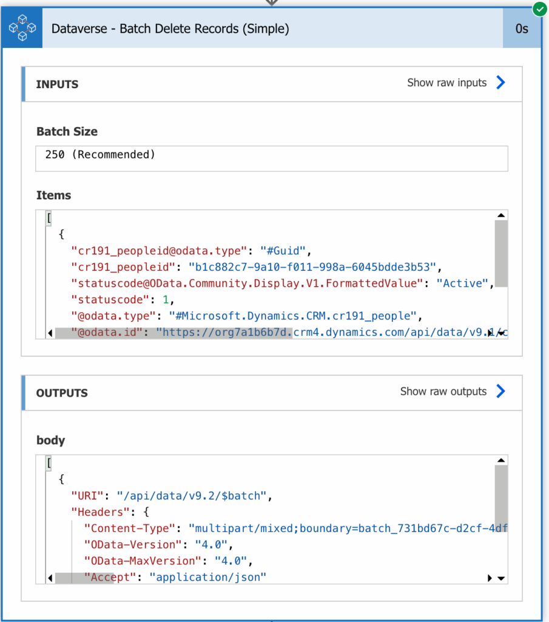549x622 pixels.
Task: Click the Items box horizontal scrollbar thumb
Action: [173, 333]
